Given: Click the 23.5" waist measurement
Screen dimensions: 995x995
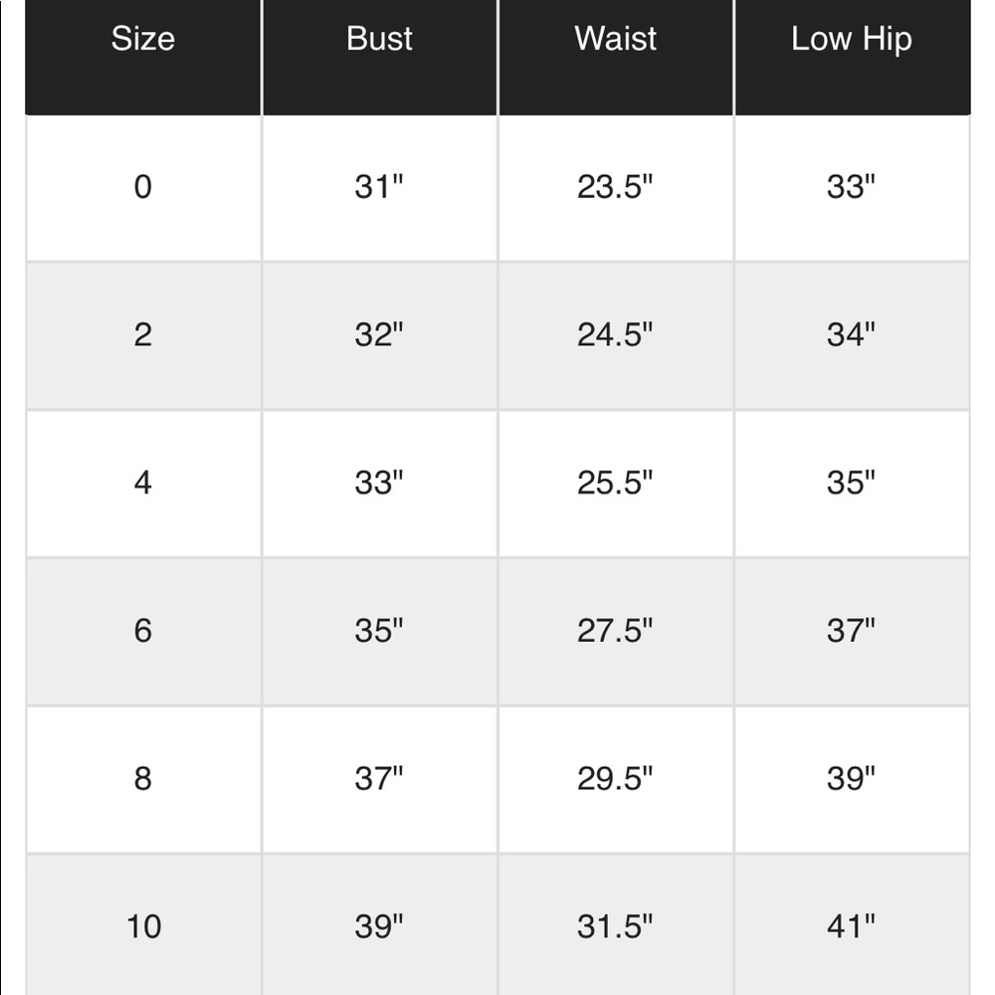Looking at the screenshot, I should tap(615, 187).
